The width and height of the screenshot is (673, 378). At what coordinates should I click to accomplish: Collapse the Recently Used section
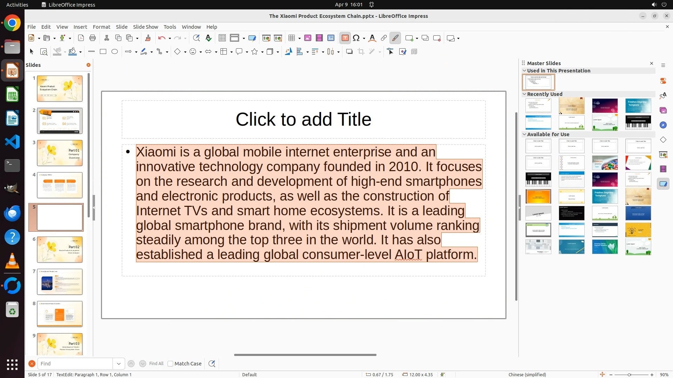click(x=525, y=94)
